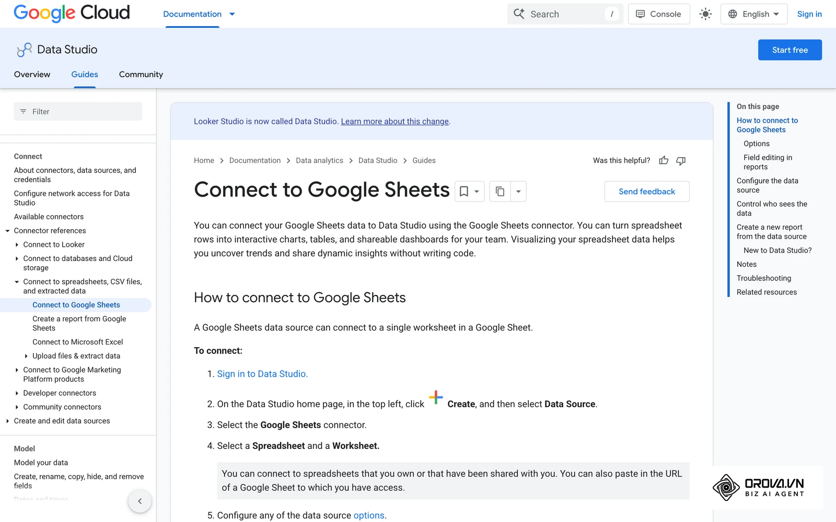Image resolution: width=836 pixels, height=522 pixels.
Task: Select Create a report from Google Sheets
Action: pyautogui.click(x=79, y=324)
